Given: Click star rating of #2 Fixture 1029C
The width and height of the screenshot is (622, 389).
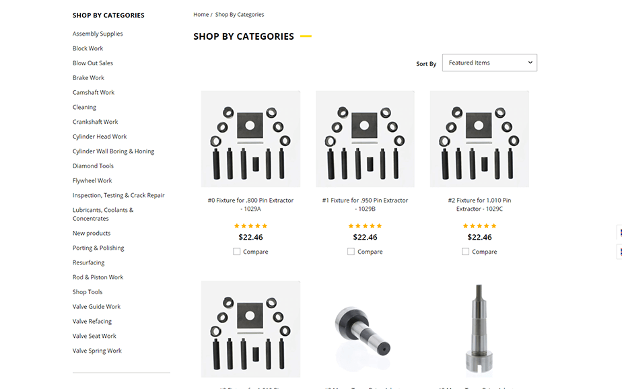Looking at the screenshot, I should (479, 226).
